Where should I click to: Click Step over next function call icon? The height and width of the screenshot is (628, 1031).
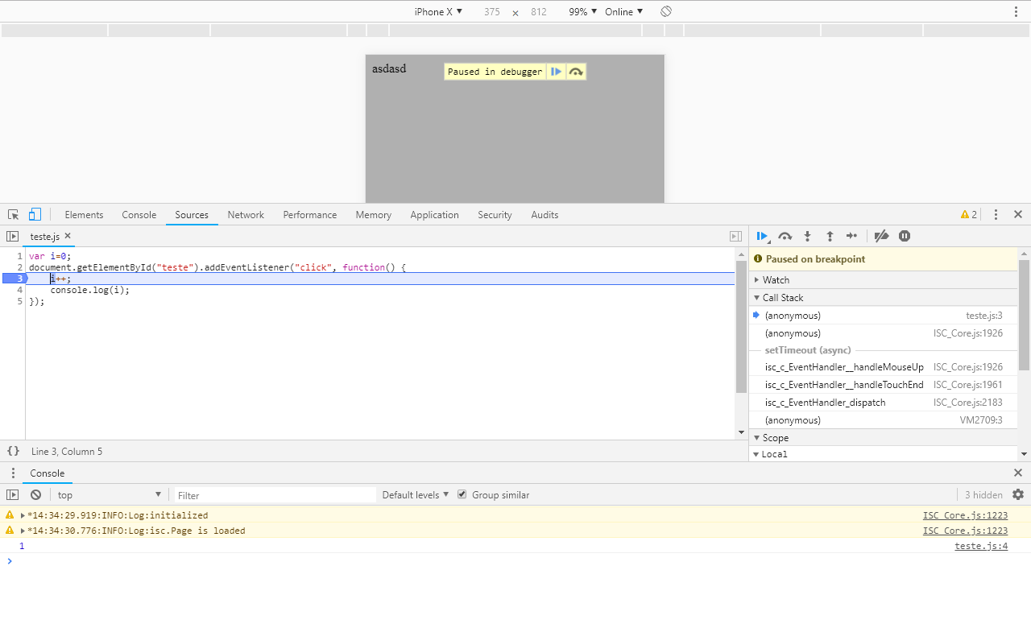point(785,236)
